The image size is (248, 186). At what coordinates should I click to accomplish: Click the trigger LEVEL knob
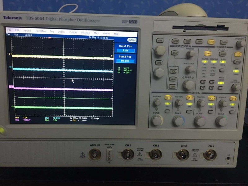tap(236, 87)
